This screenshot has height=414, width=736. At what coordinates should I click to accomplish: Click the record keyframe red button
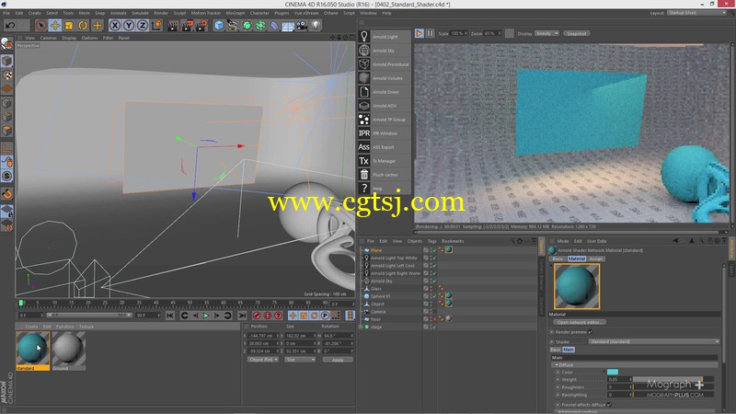pos(257,316)
